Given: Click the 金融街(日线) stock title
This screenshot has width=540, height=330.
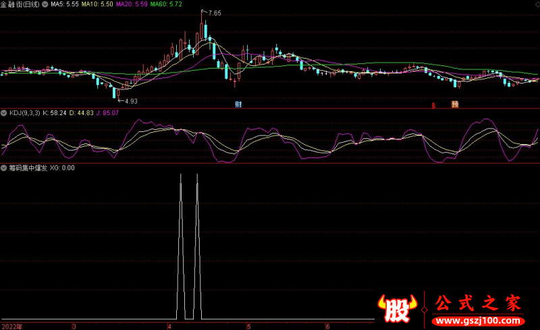Looking at the screenshot, I should coord(20,4).
